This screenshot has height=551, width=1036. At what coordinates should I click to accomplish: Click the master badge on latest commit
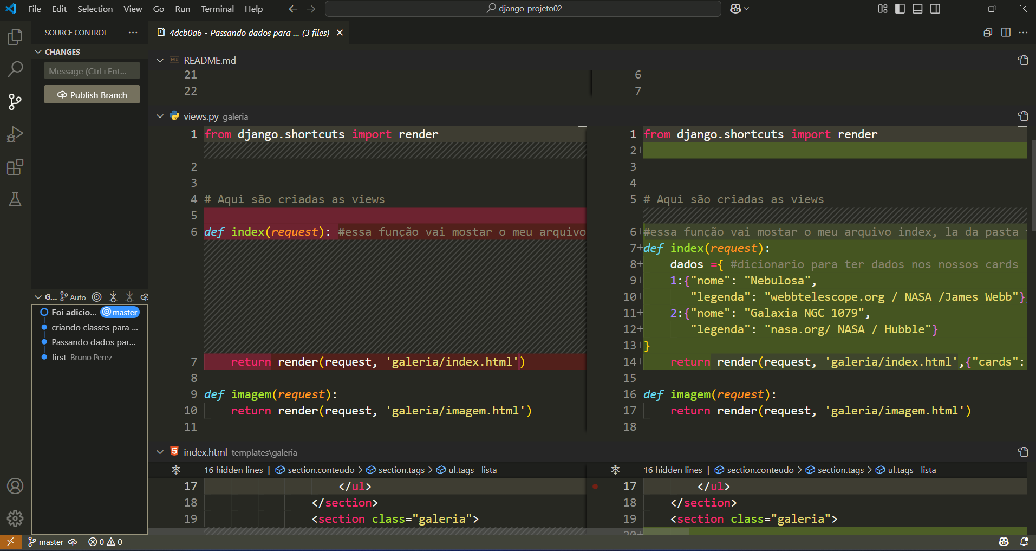[x=120, y=312]
